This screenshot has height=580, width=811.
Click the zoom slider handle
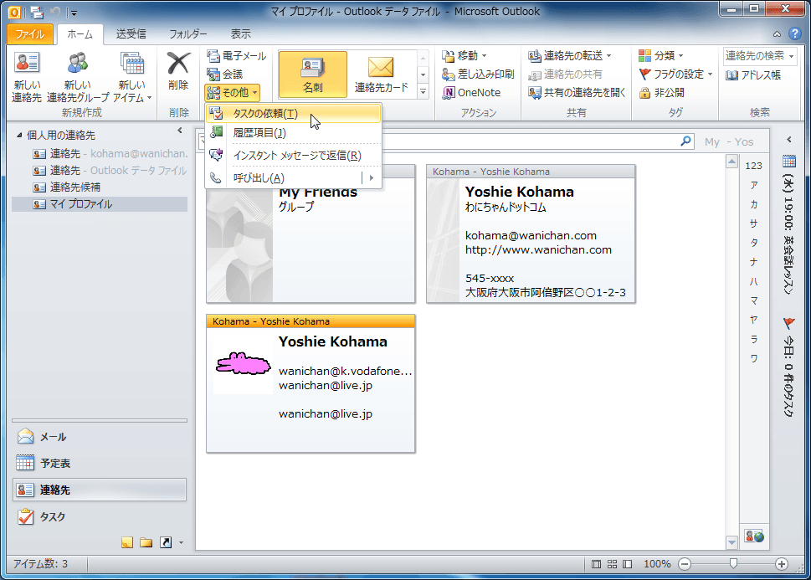point(733,563)
